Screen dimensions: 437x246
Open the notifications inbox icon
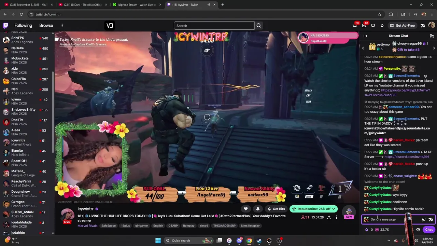tap(364, 26)
